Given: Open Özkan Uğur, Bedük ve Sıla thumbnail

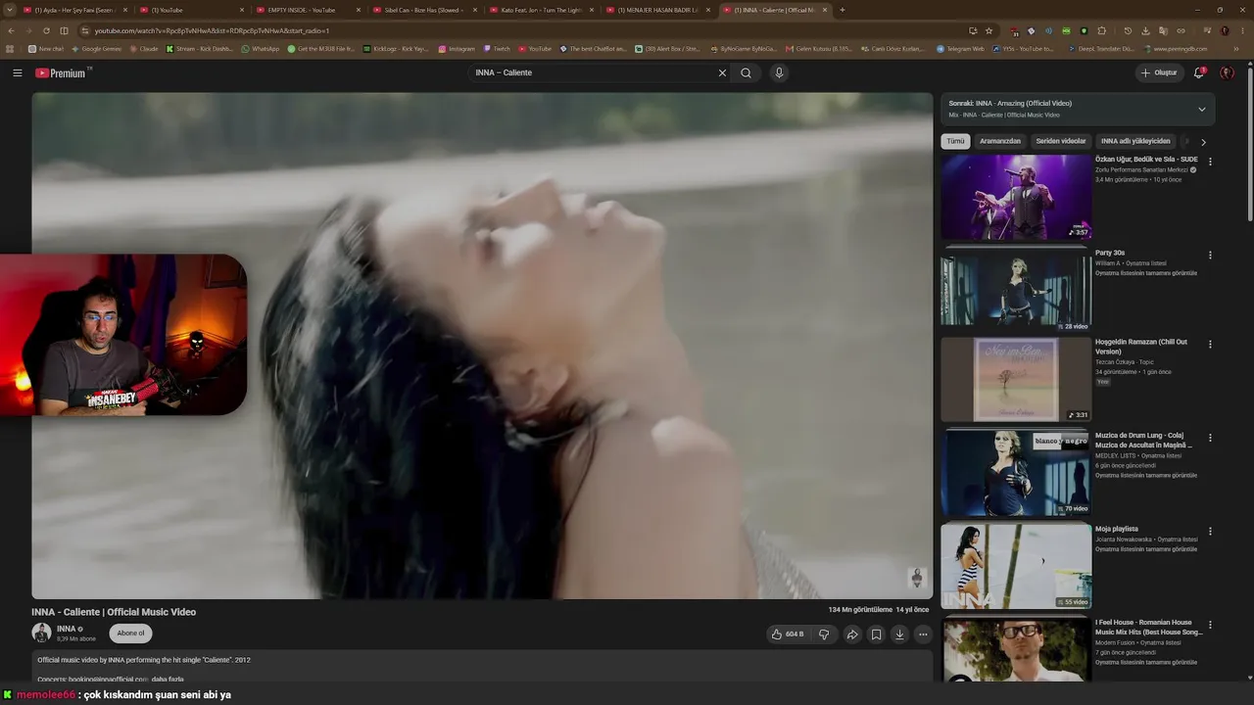Looking at the screenshot, I should (1016, 197).
